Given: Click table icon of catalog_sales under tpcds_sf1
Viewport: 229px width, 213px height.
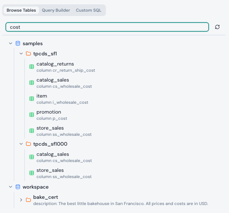Looking at the screenshot, I should tap(32, 83).
